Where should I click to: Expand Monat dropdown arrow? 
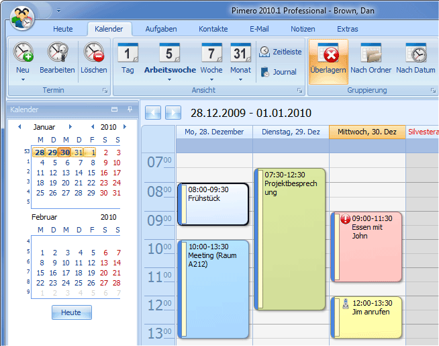pos(240,79)
